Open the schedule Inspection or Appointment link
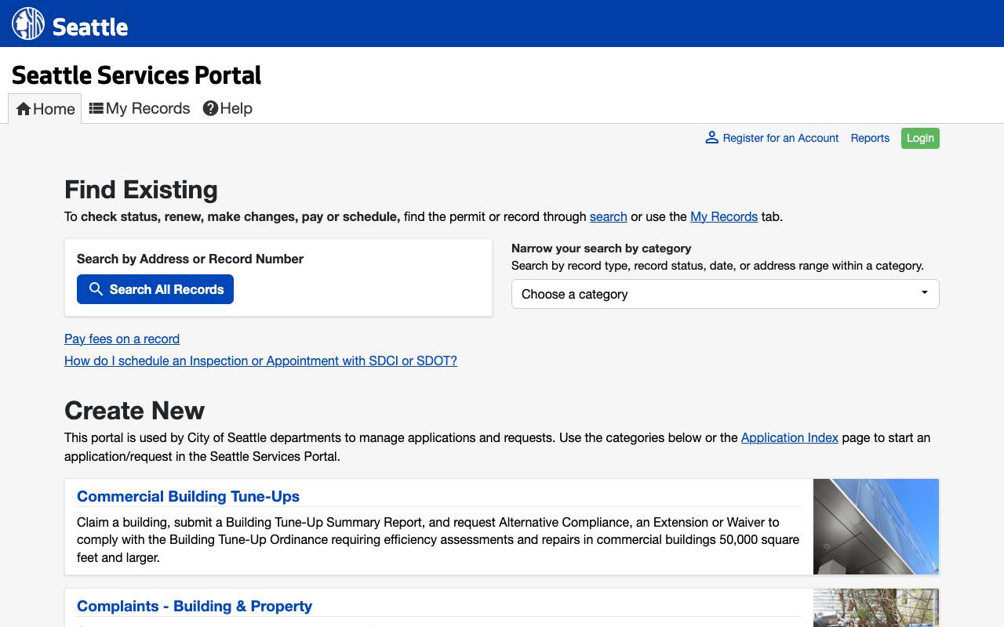 (x=260, y=361)
